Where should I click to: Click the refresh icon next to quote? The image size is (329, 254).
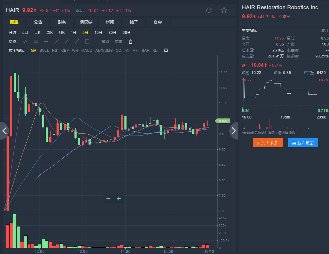pyautogui.click(x=209, y=10)
